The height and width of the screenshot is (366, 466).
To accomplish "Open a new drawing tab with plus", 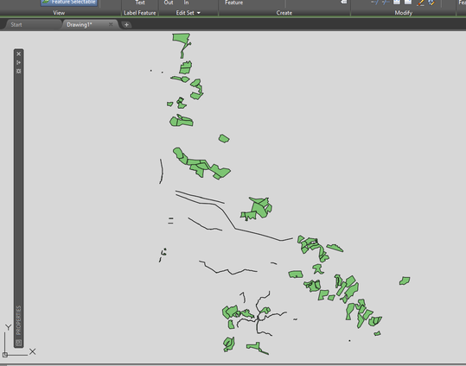I will point(126,25).
